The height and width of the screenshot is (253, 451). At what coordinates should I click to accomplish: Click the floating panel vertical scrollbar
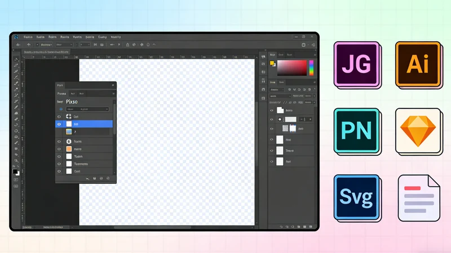pyautogui.click(x=114, y=119)
